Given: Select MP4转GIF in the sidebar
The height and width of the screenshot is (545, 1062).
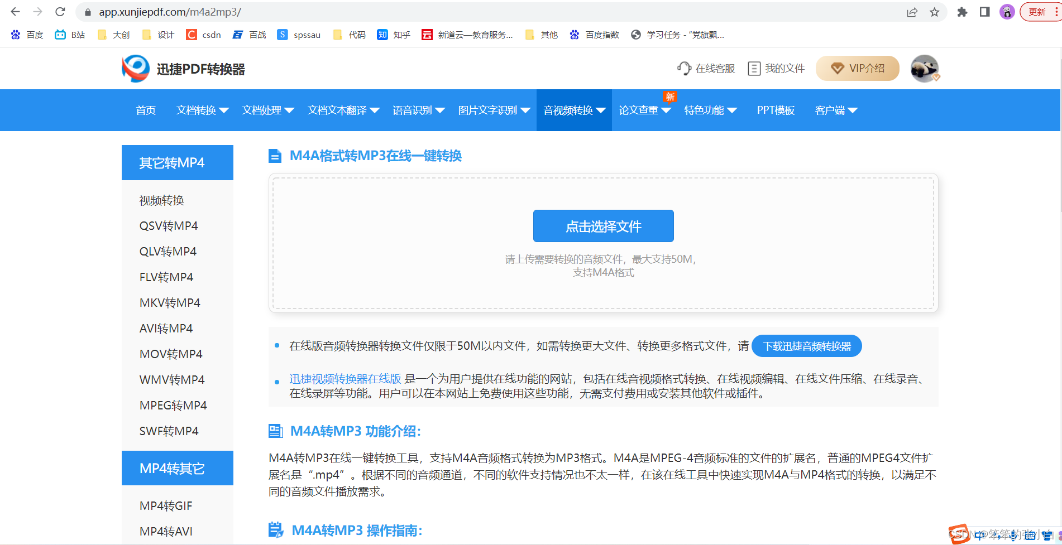Looking at the screenshot, I should (x=166, y=506).
